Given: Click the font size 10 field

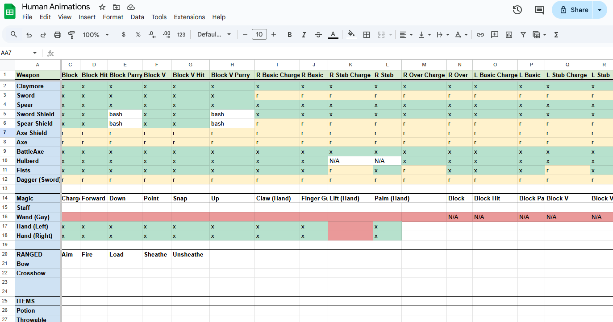Looking at the screenshot, I should tap(259, 34).
